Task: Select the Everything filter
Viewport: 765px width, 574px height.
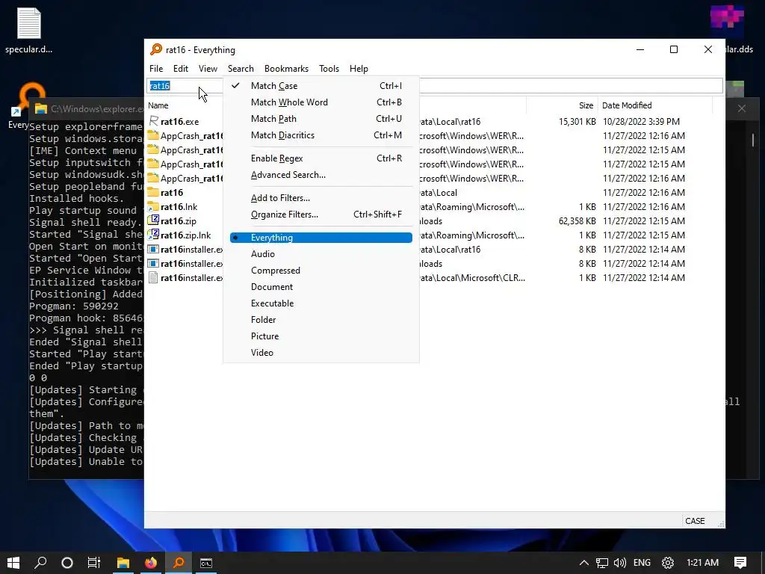Action: coord(321,238)
